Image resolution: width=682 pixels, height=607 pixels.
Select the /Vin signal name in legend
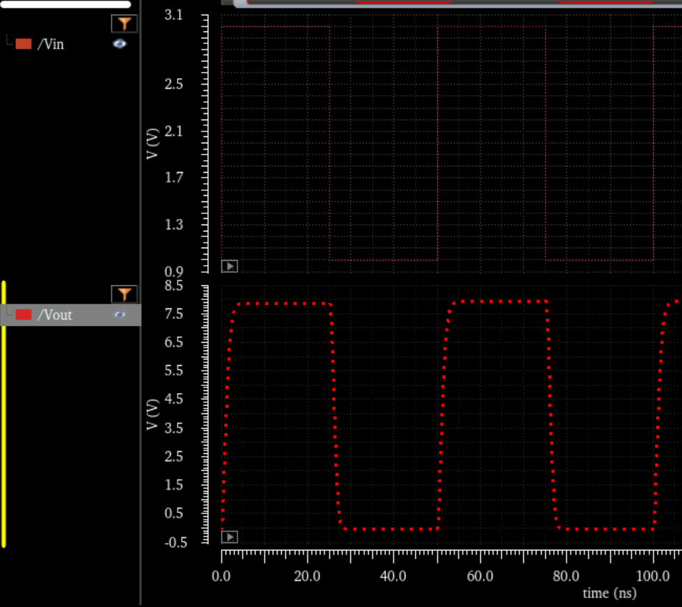pos(50,44)
